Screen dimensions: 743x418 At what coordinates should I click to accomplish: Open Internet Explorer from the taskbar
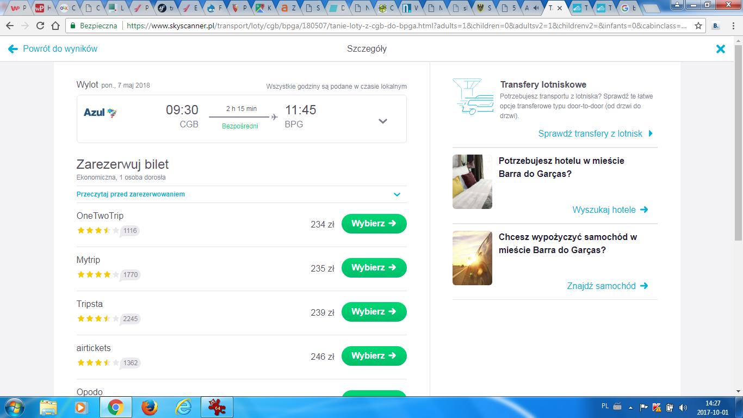tap(183, 407)
